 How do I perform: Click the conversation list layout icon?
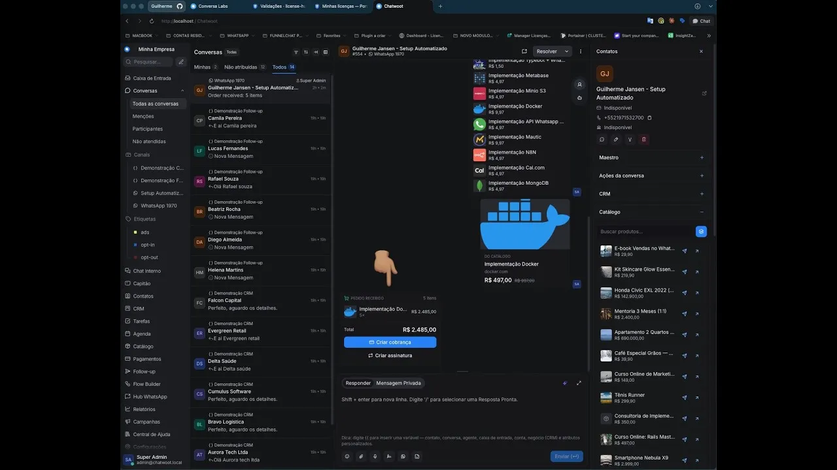click(x=326, y=52)
